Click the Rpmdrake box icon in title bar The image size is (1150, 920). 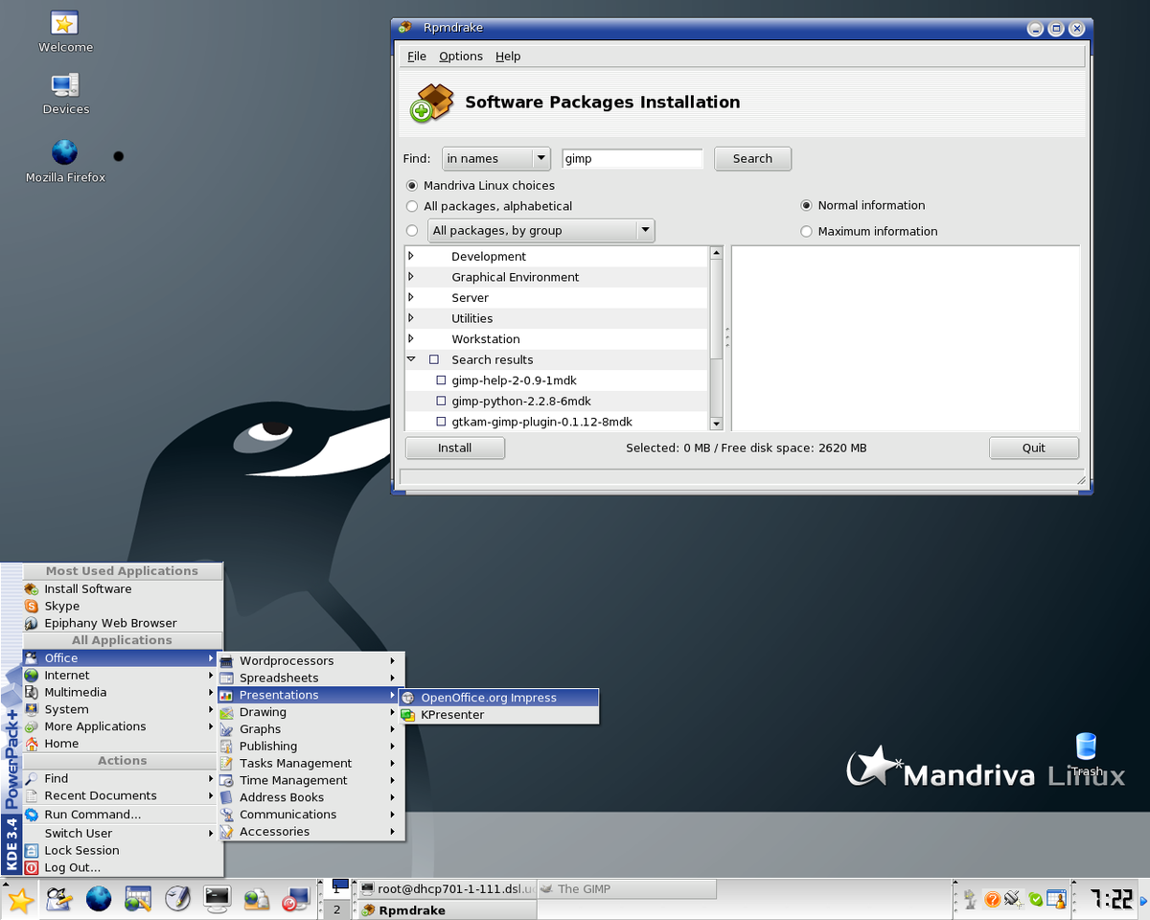pyautogui.click(x=405, y=28)
